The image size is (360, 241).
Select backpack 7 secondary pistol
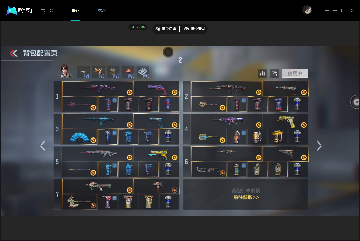tap(156, 186)
